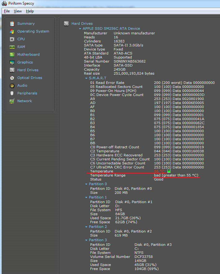Click the Summary clipboard icon in the sidebar
Image resolution: width=220 pixels, height=274 pixels.
click(x=12, y=24)
